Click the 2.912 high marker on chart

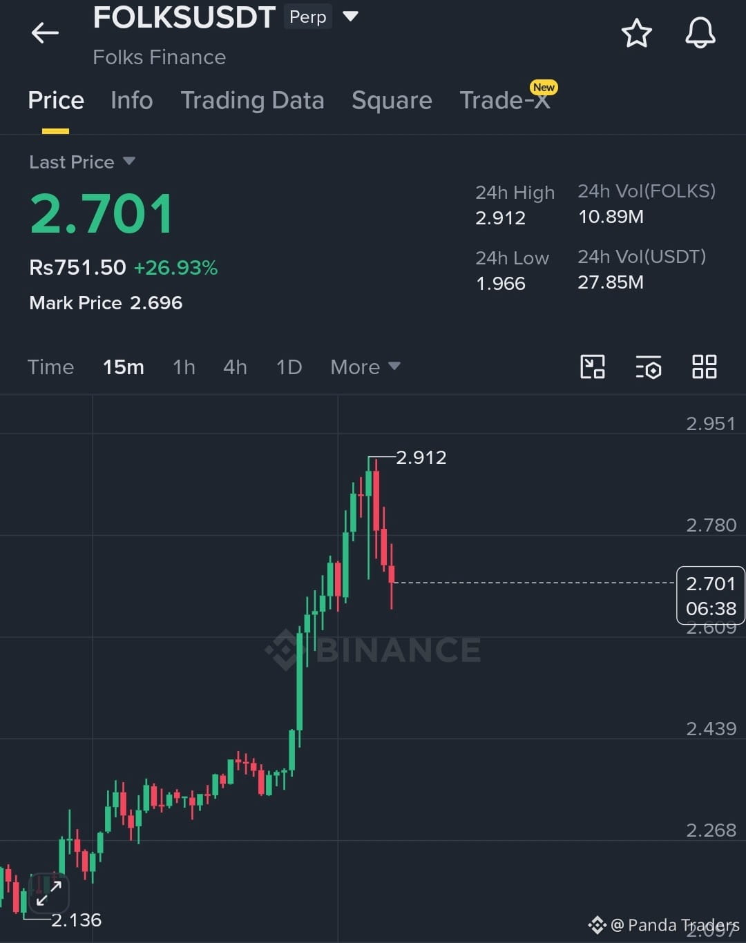click(421, 457)
